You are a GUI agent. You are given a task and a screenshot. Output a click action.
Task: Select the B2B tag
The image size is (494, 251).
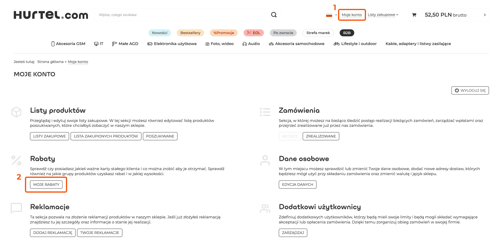(347, 33)
